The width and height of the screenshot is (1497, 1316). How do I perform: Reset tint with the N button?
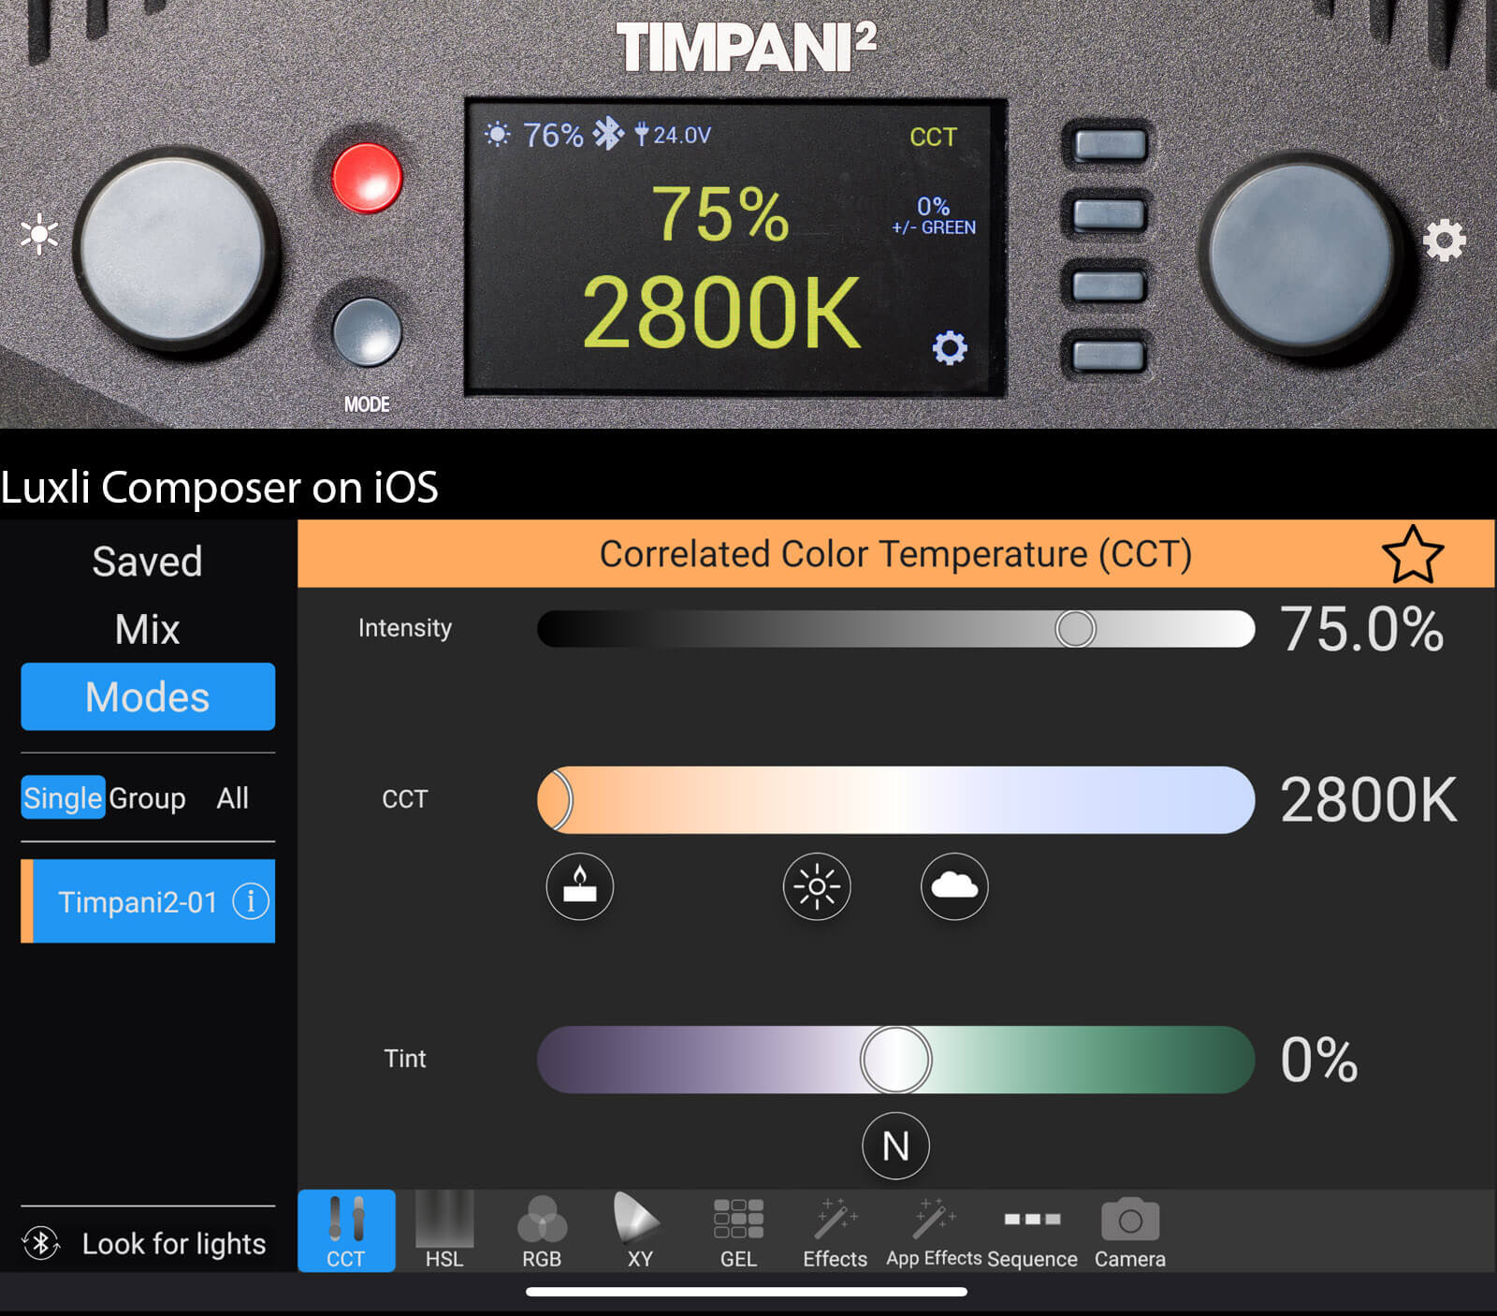[895, 1146]
